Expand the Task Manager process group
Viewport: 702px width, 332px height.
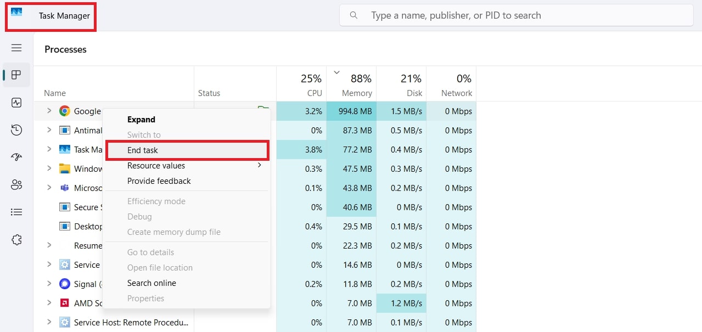coord(49,149)
